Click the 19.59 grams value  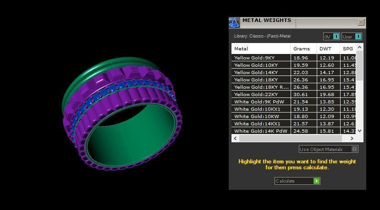tap(300, 65)
